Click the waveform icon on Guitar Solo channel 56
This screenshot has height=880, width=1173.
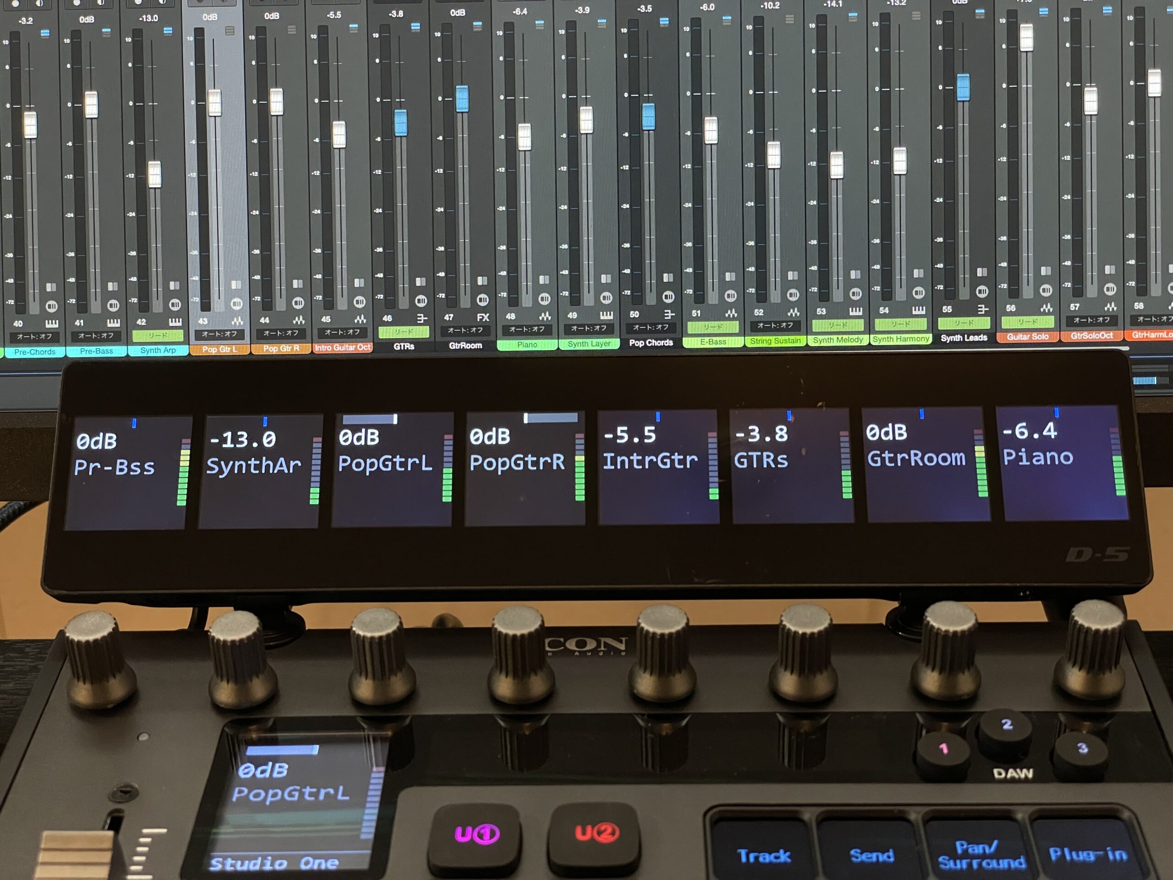pos(1046,307)
